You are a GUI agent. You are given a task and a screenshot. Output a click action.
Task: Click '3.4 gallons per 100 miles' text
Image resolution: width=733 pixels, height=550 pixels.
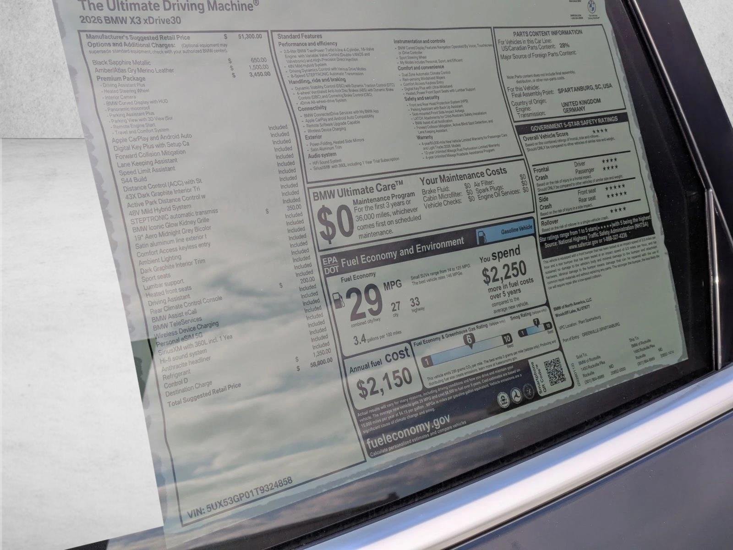[x=377, y=337]
